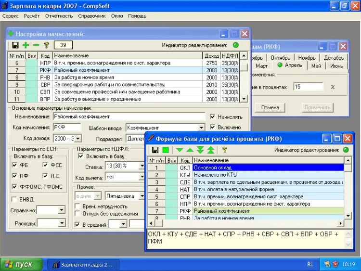This screenshot has width=361, height=271.
Task: Click the save icon in Настройка начислений toolbar
Action: 15,45
